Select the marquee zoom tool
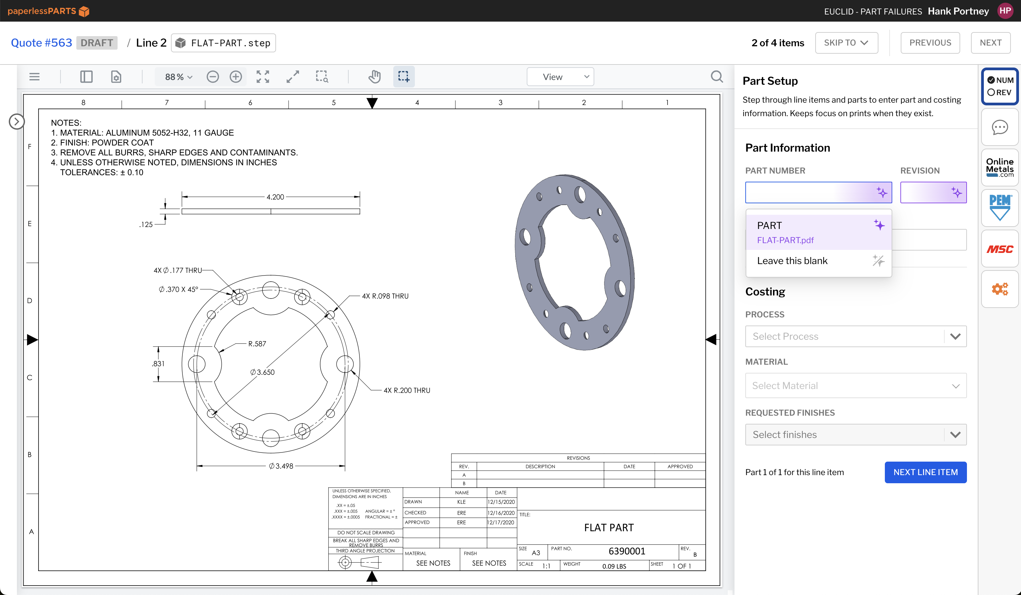 pos(322,77)
